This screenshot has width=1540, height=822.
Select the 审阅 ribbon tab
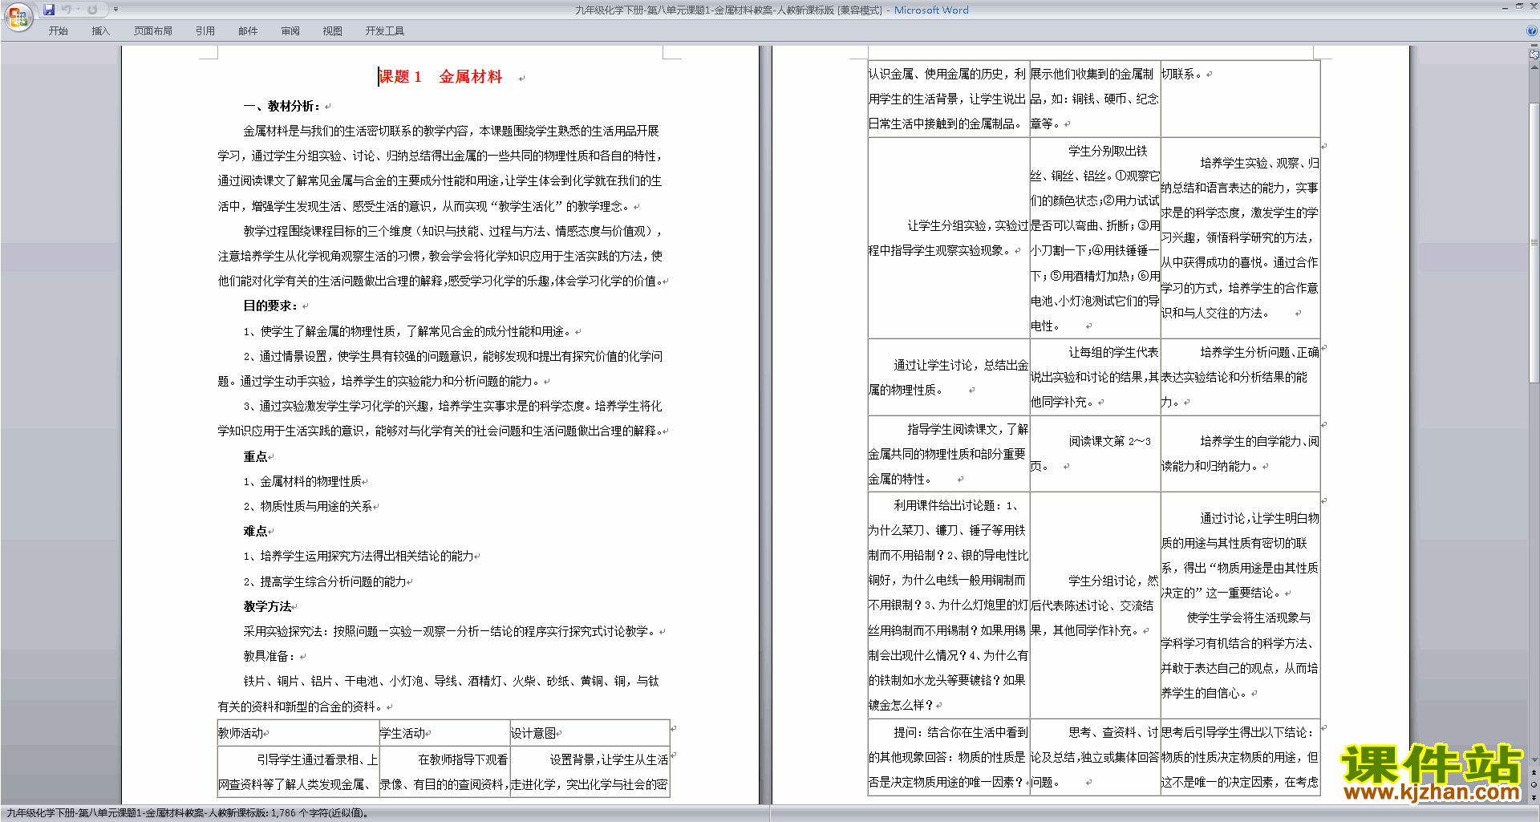pyautogui.click(x=290, y=31)
